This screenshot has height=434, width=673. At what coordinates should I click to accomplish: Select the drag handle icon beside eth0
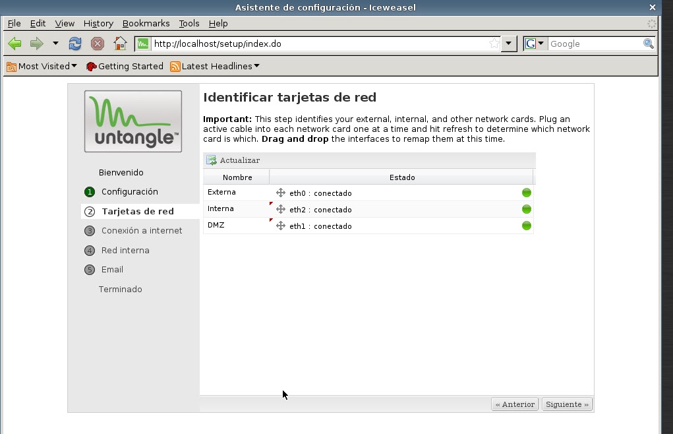(x=280, y=193)
